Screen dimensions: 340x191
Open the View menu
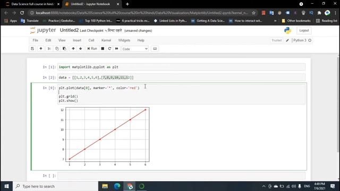pos(62,40)
